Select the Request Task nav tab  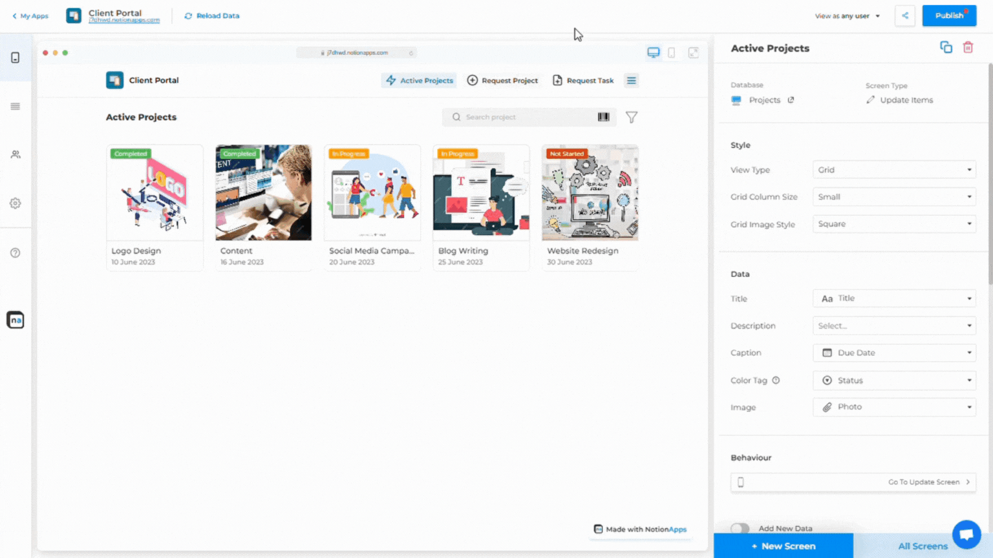coord(583,81)
